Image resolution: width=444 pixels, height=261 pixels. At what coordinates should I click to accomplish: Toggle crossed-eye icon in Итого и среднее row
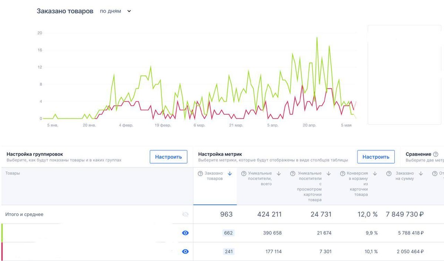(x=185, y=214)
